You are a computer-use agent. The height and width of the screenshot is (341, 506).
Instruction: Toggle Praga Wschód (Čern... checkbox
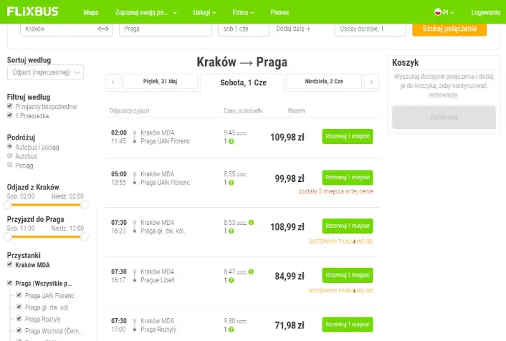[x=19, y=330]
